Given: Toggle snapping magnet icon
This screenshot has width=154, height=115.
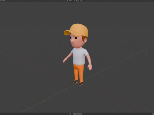Looking at the screenshot, I should coord(77,1).
